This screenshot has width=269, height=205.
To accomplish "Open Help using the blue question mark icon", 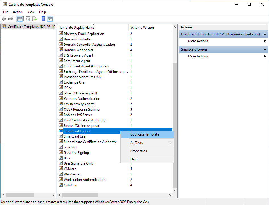I will (43, 19).
